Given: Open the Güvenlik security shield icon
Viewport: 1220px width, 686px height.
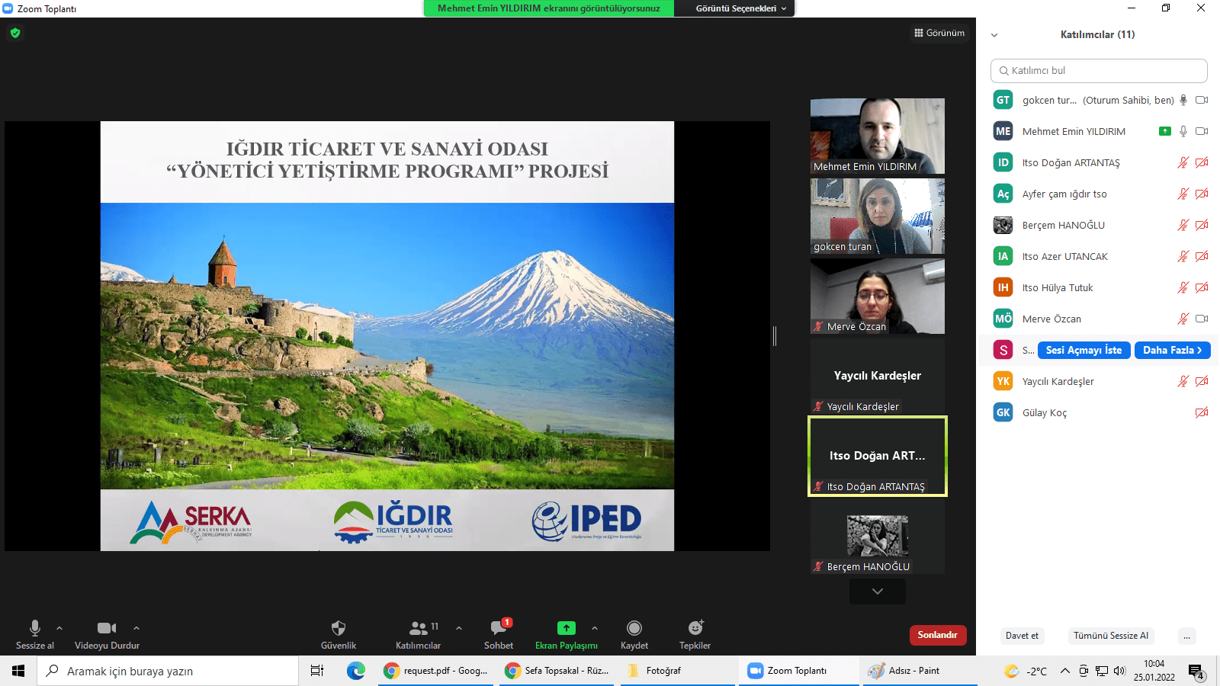Looking at the screenshot, I should [339, 628].
